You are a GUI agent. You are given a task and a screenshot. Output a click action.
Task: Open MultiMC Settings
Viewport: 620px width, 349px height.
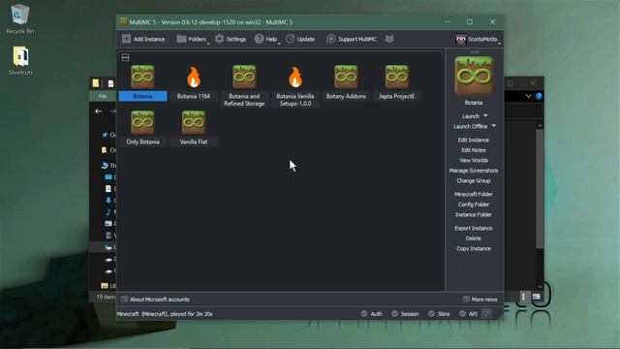click(231, 39)
